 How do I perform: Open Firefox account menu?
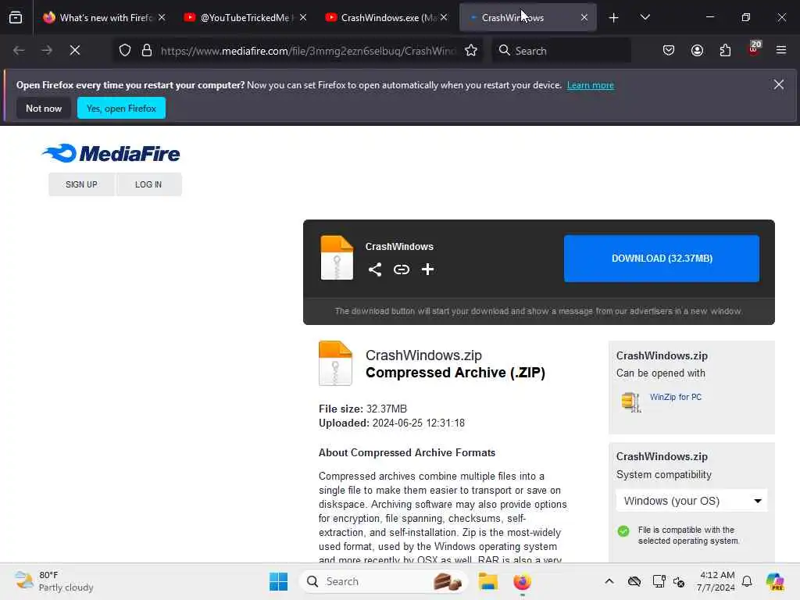(x=697, y=51)
